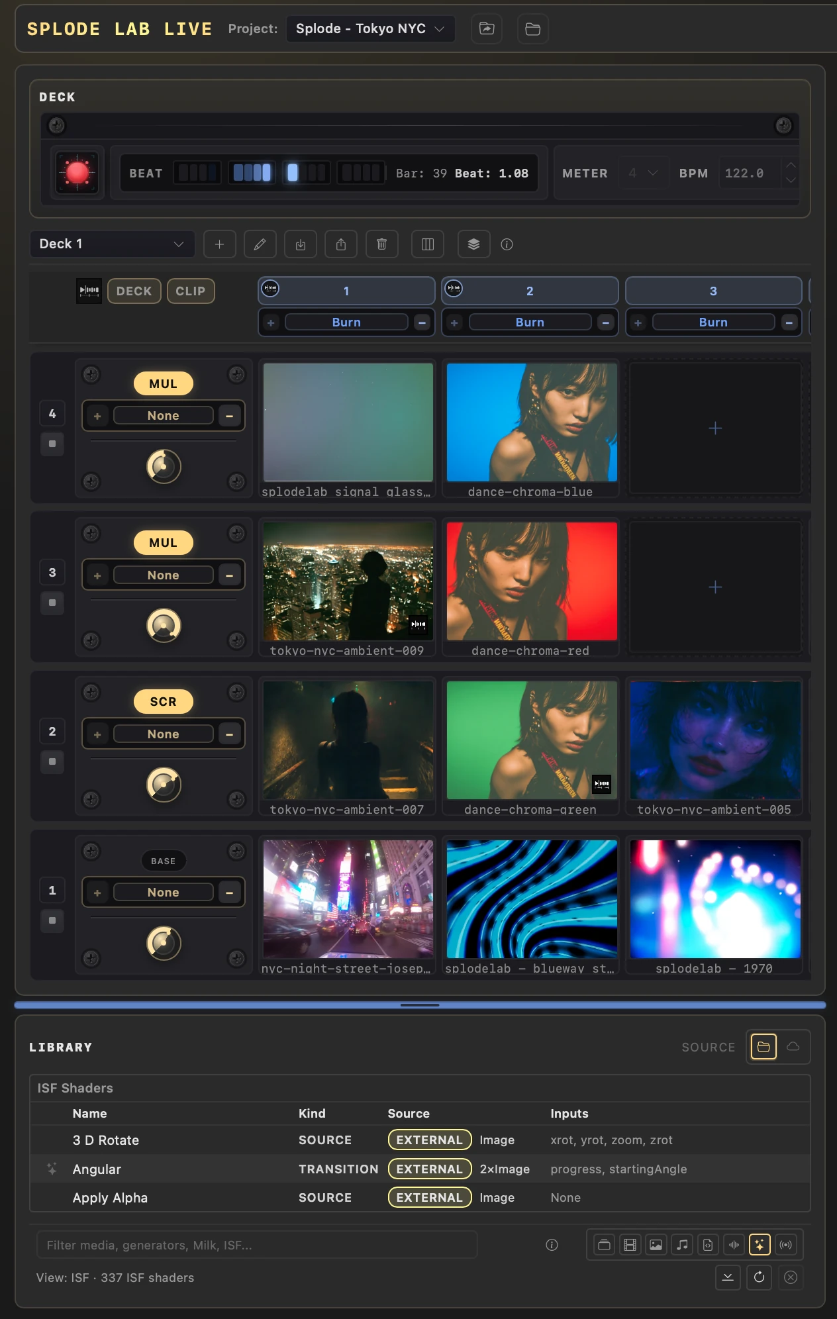Select the ISF sparkle filter icon

(760, 1245)
